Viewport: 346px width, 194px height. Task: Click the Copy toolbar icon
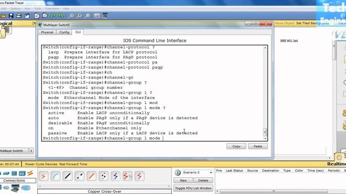37,16
